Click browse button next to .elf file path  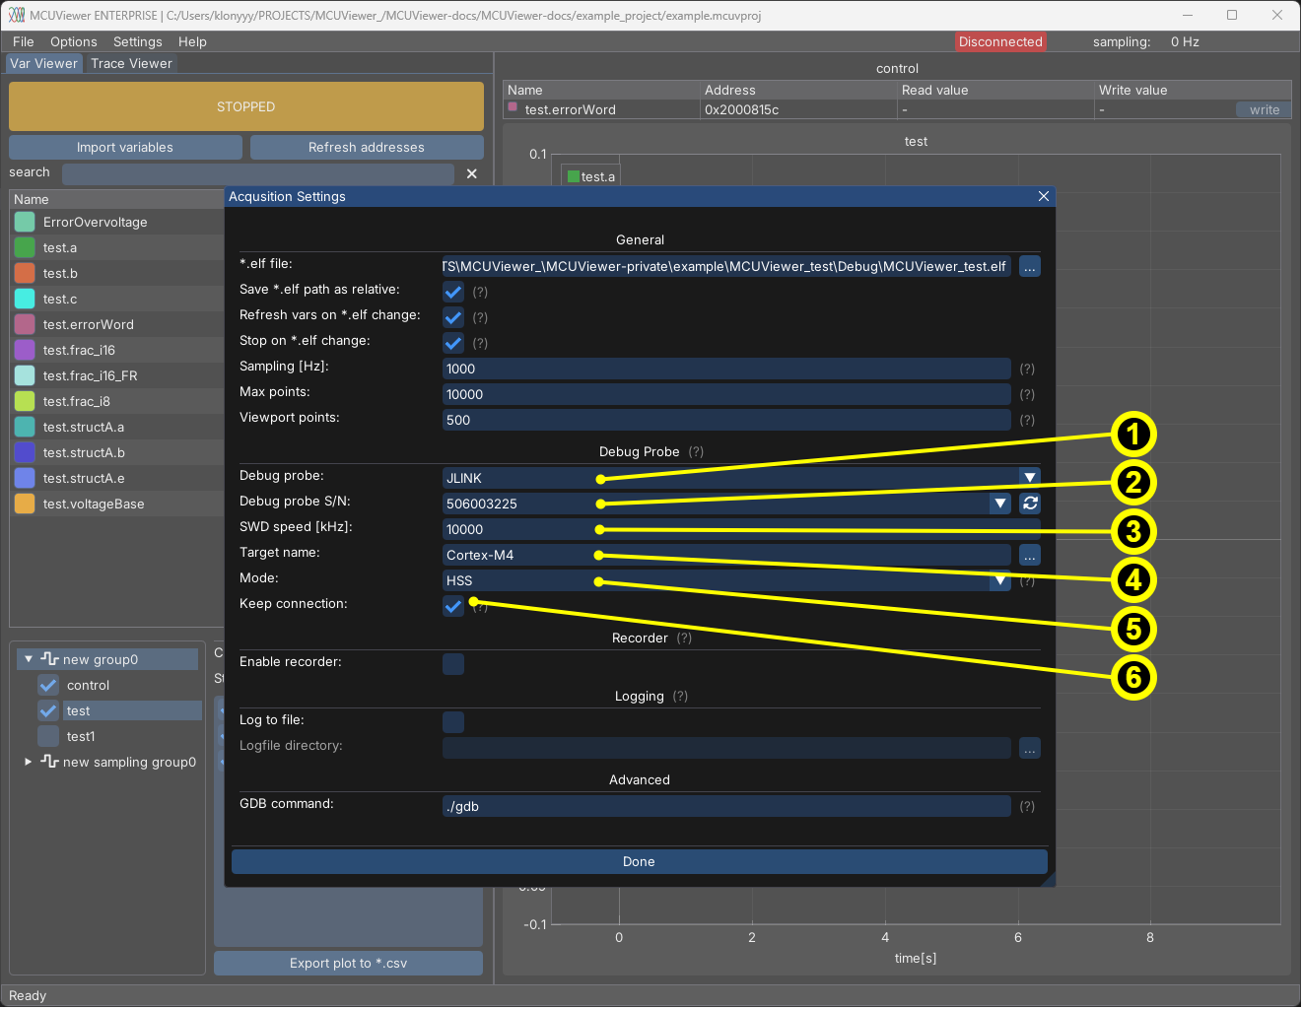click(x=1029, y=267)
